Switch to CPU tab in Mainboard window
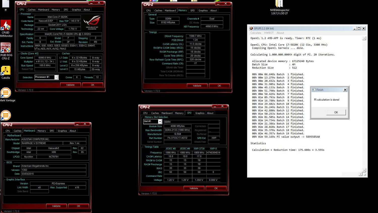378x213 pixels. [x=8, y=131]
